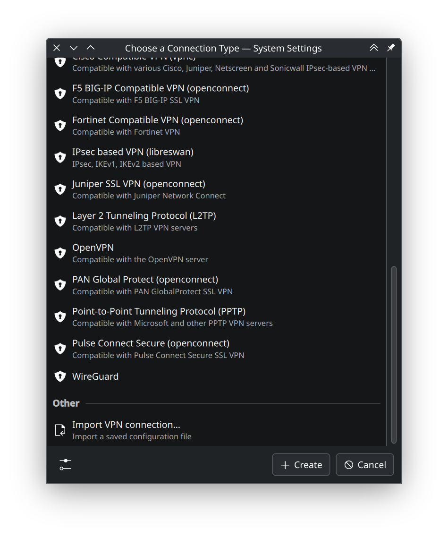Click the shield icon beside PAN Global Protect
Image resolution: width=448 pixels, height=538 pixels.
point(60,285)
